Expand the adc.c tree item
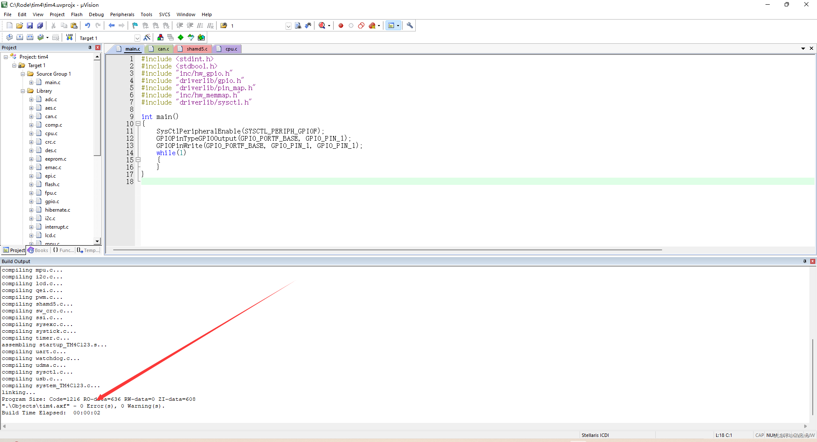 31,99
